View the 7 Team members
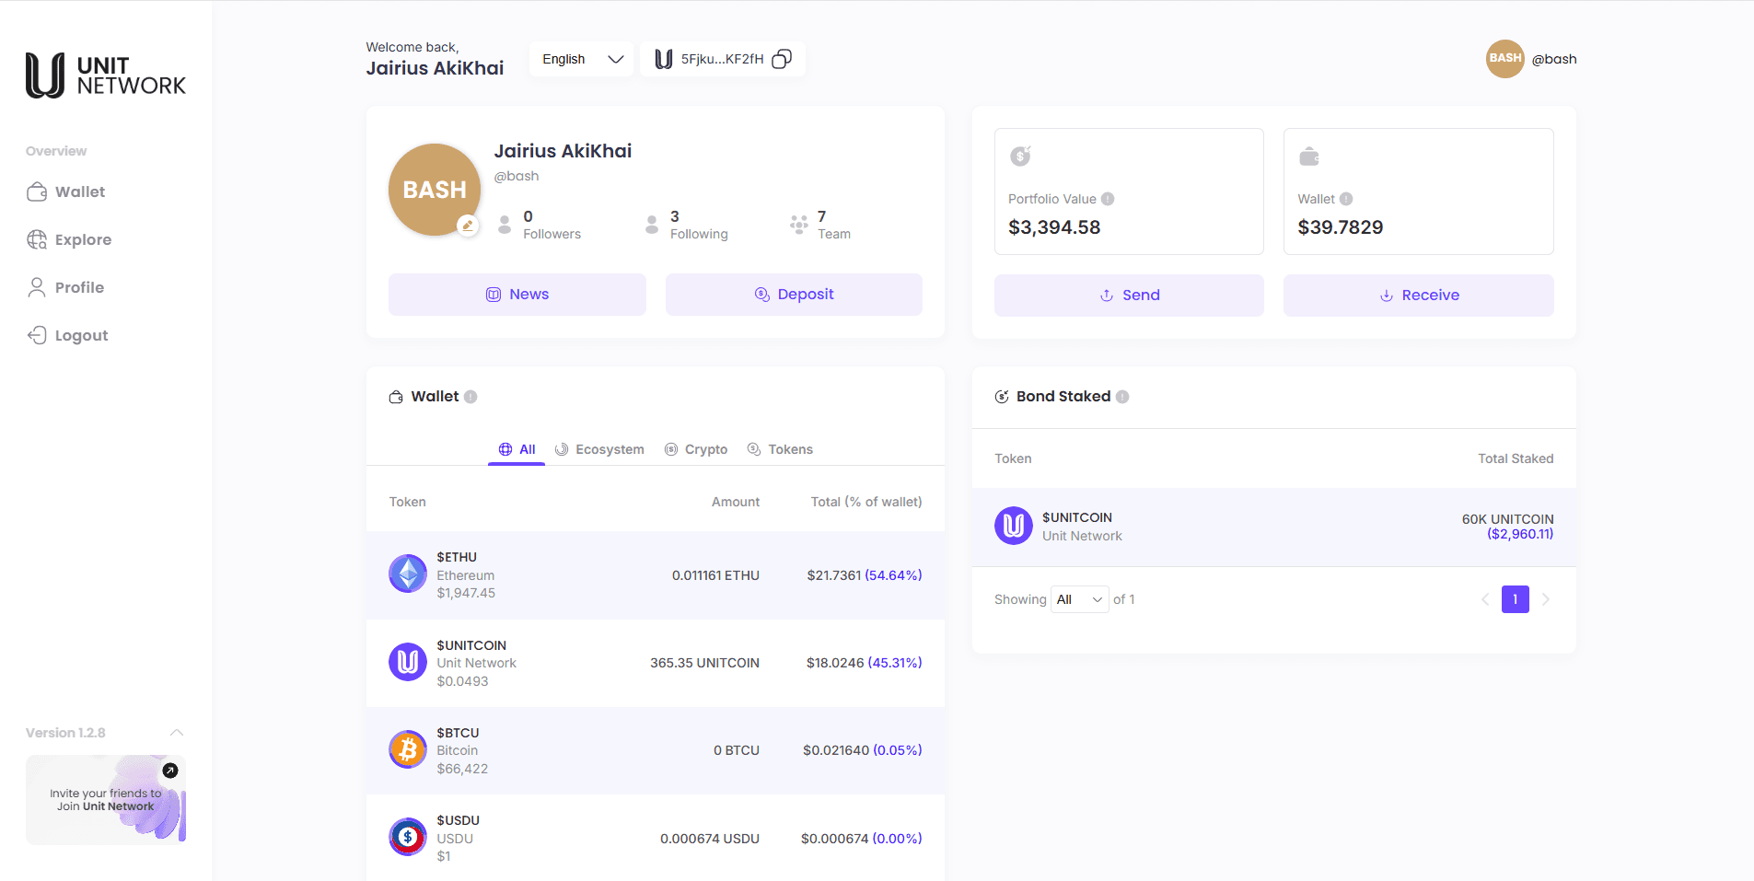 pyautogui.click(x=834, y=225)
